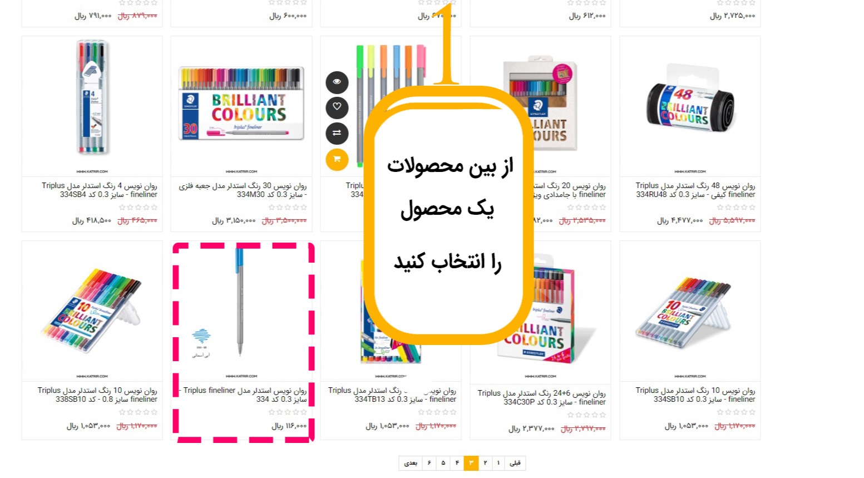Open the Triplus 338SB10 0.8 title link

[97, 395]
